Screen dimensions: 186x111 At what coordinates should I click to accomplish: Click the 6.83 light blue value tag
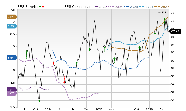12,26
